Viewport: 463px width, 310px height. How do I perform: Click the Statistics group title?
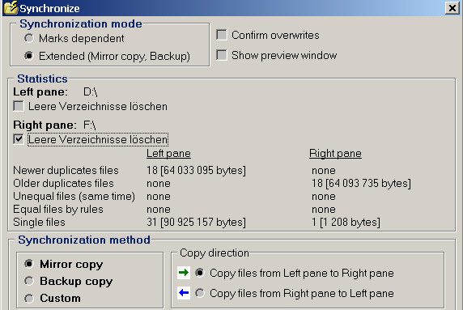pos(42,79)
